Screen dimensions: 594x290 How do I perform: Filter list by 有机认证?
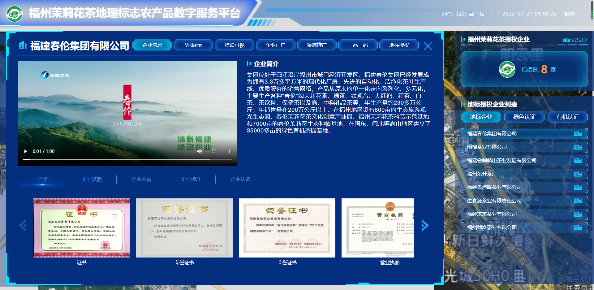(567, 117)
